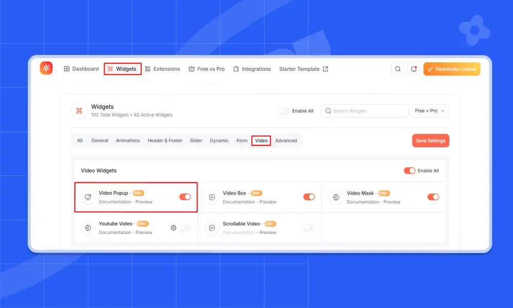Open Video Popup Preview link
Screen dimensions: 513x308
(x=144, y=202)
